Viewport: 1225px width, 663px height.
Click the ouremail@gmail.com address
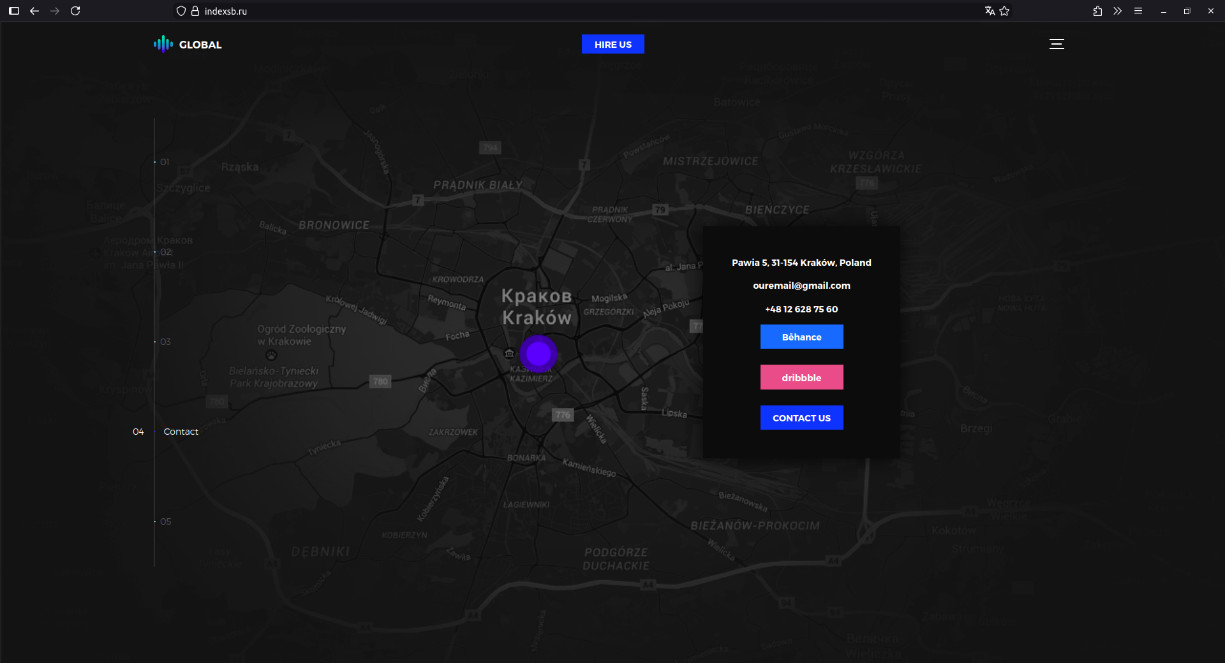[x=801, y=286]
